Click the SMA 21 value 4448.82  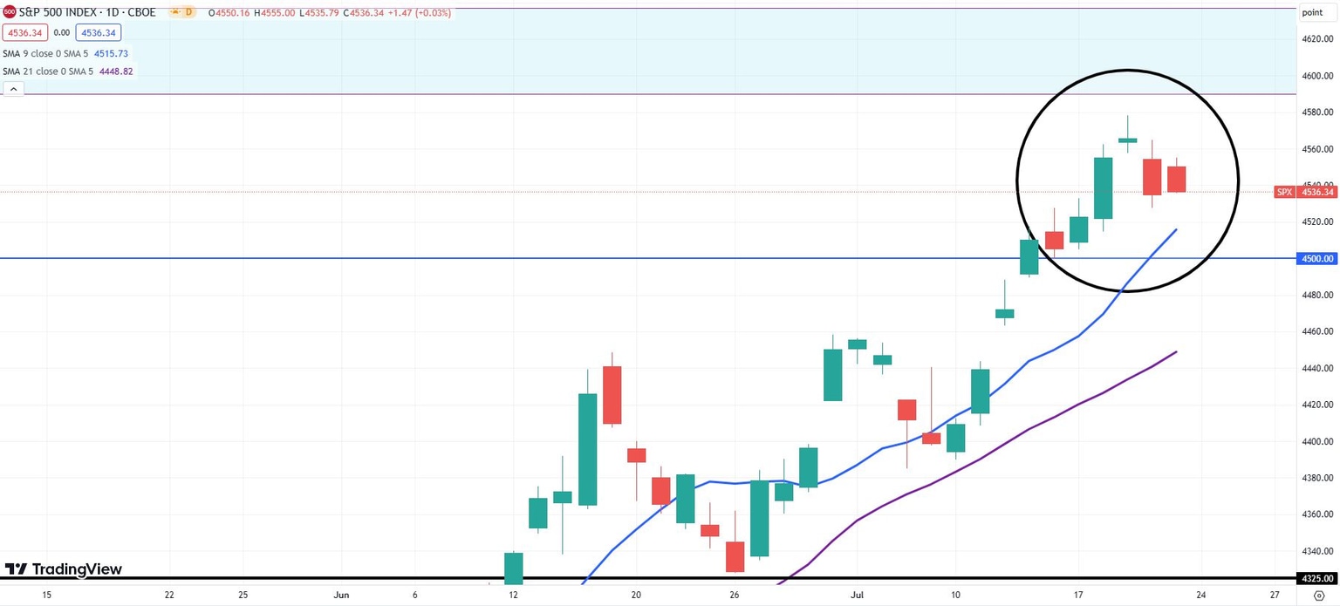tap(116, 71)
